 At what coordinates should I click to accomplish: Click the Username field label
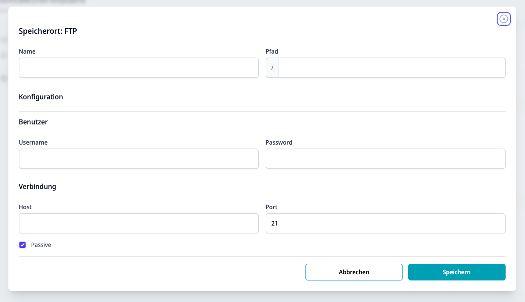(33, 142)
